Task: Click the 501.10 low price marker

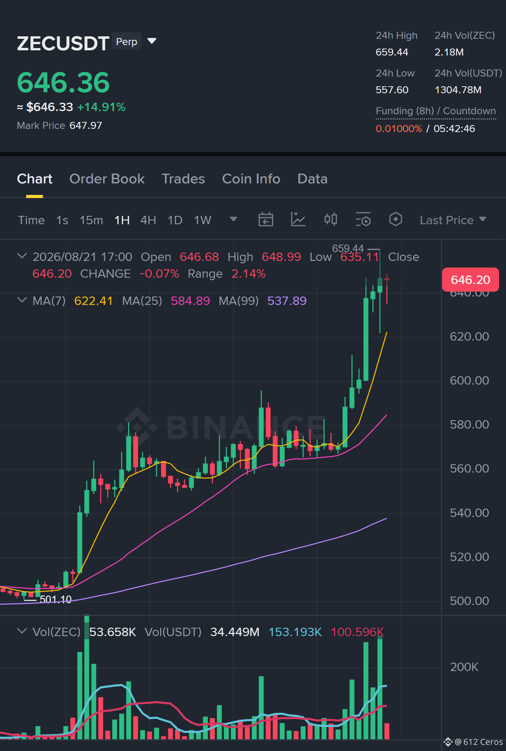Action: pyautogui.click(x=55, y=599)
